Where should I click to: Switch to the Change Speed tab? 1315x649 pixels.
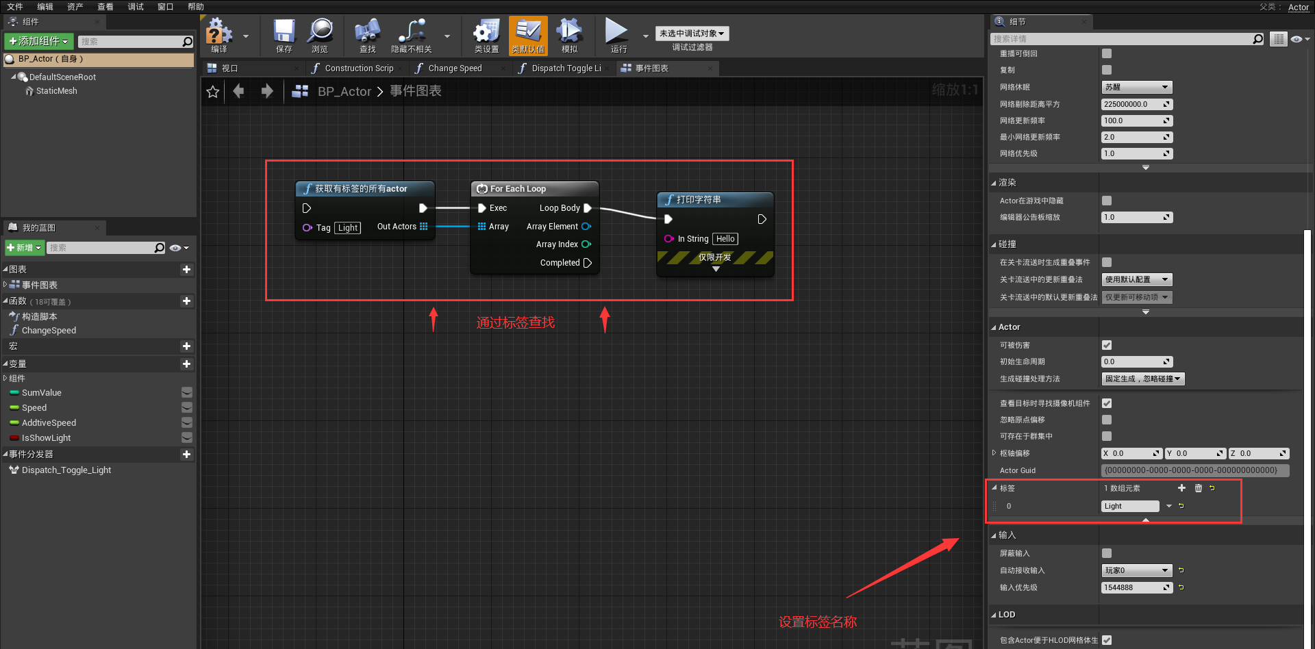455,68
